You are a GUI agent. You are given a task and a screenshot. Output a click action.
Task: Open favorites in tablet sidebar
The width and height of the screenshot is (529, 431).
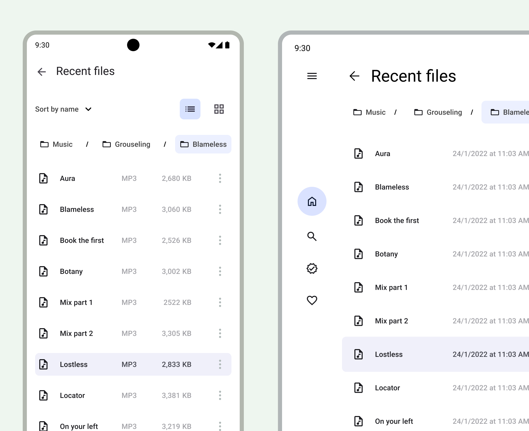312,301
